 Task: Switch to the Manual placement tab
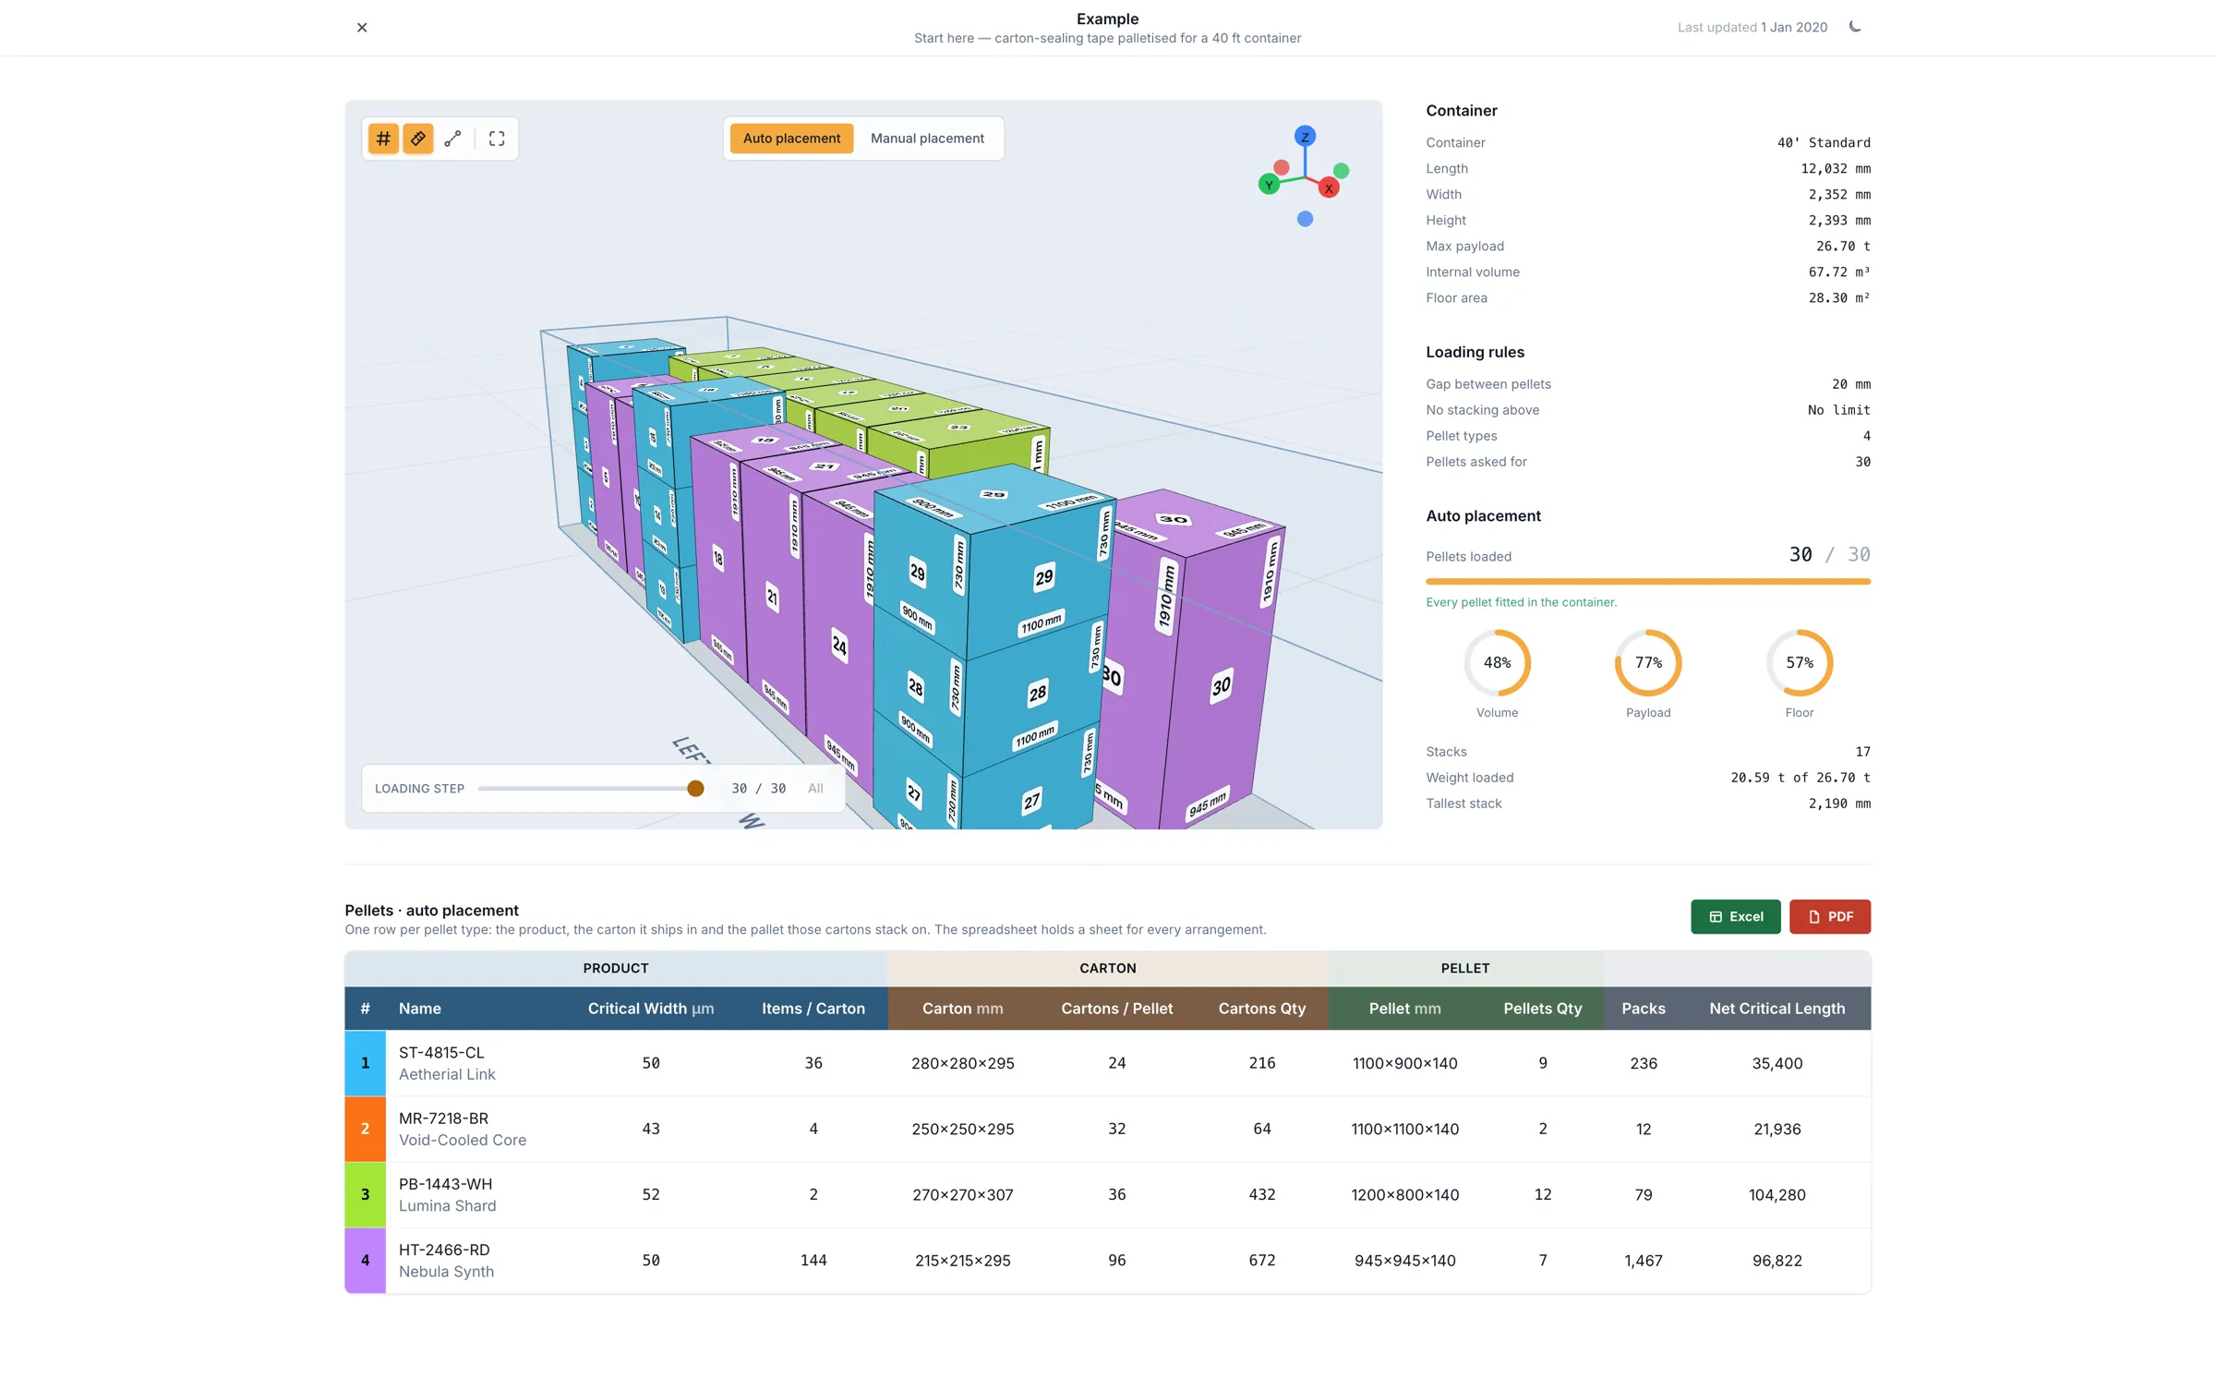point(927,139)
